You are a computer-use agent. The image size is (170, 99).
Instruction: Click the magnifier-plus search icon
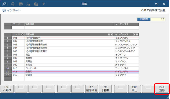5,4
